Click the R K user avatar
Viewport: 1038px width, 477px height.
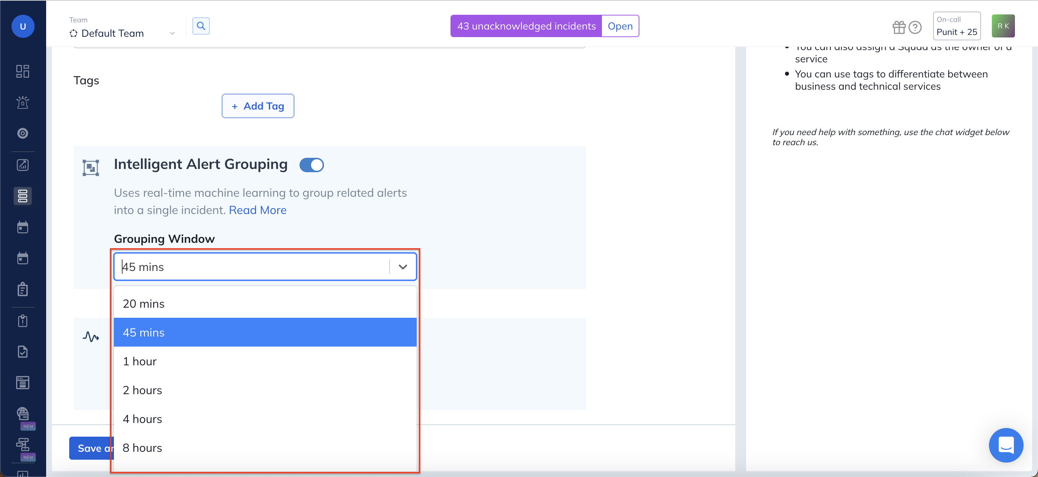coord(1003,26)
